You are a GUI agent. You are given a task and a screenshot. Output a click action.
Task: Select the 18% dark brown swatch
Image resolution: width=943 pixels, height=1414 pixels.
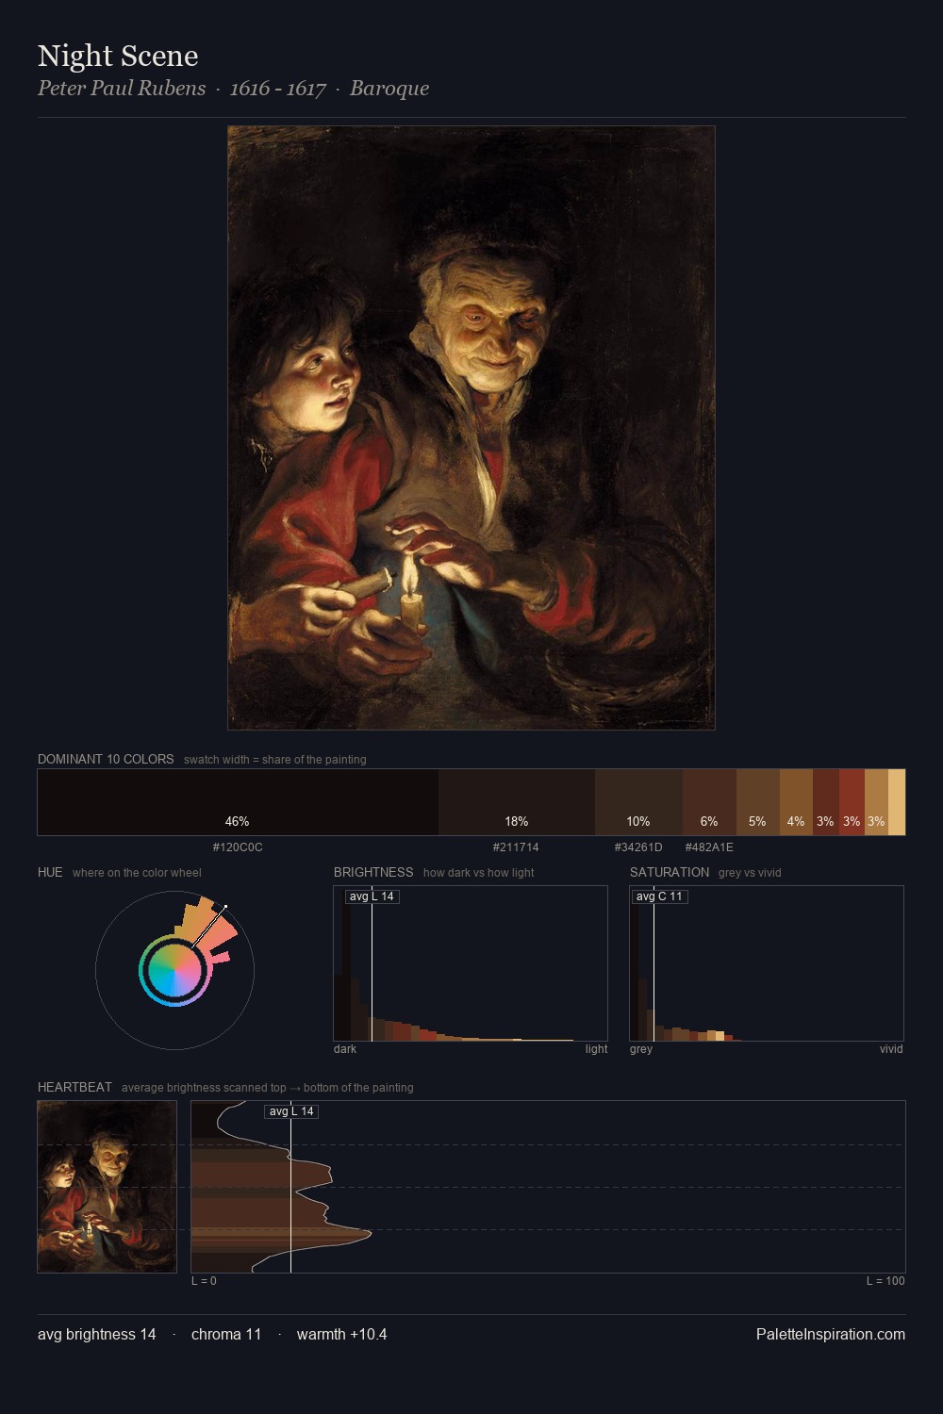pos(517,802)
